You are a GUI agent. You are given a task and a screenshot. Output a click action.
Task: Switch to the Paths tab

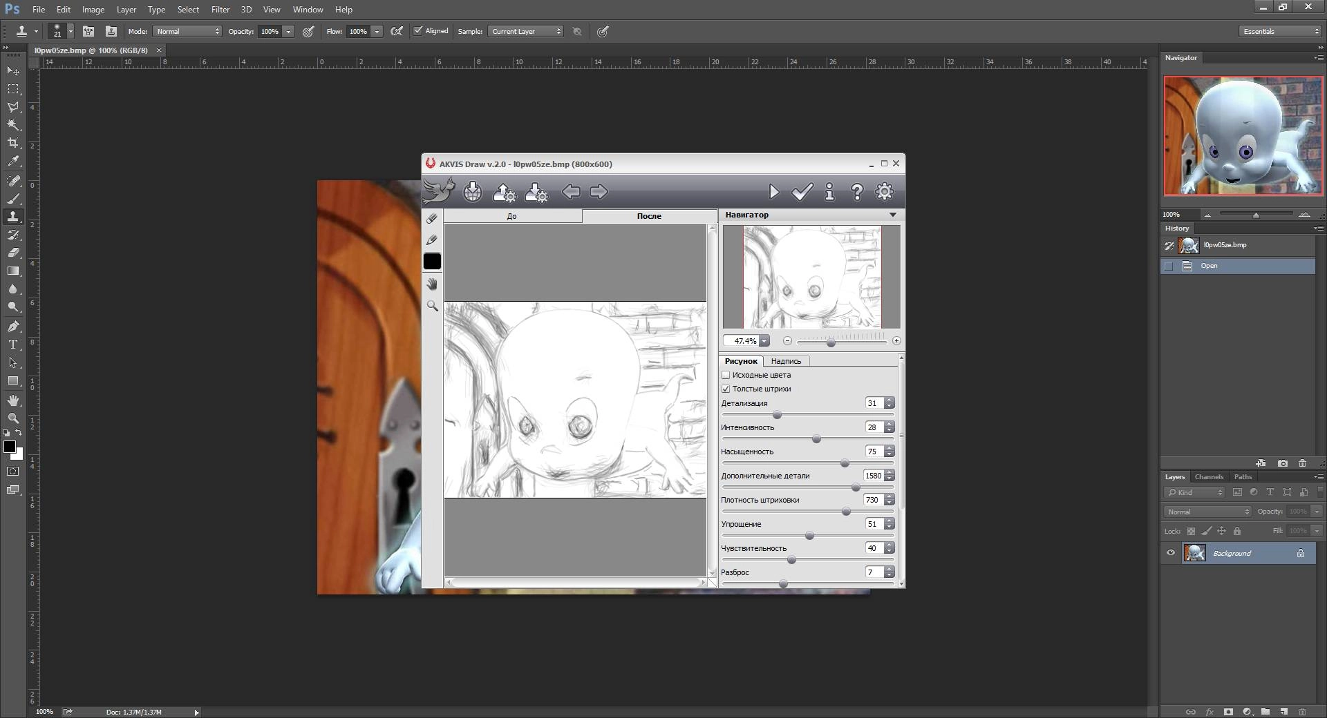point(1243,476)
